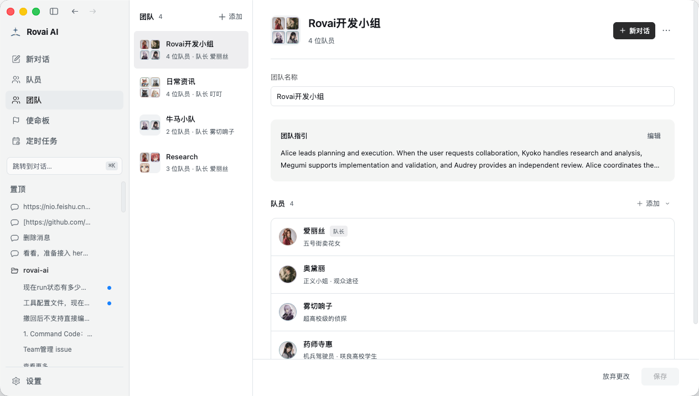This screenshot has height=396, width=699.
Task: Open 设置 at sidebar bottom
Action: (64, 381)
